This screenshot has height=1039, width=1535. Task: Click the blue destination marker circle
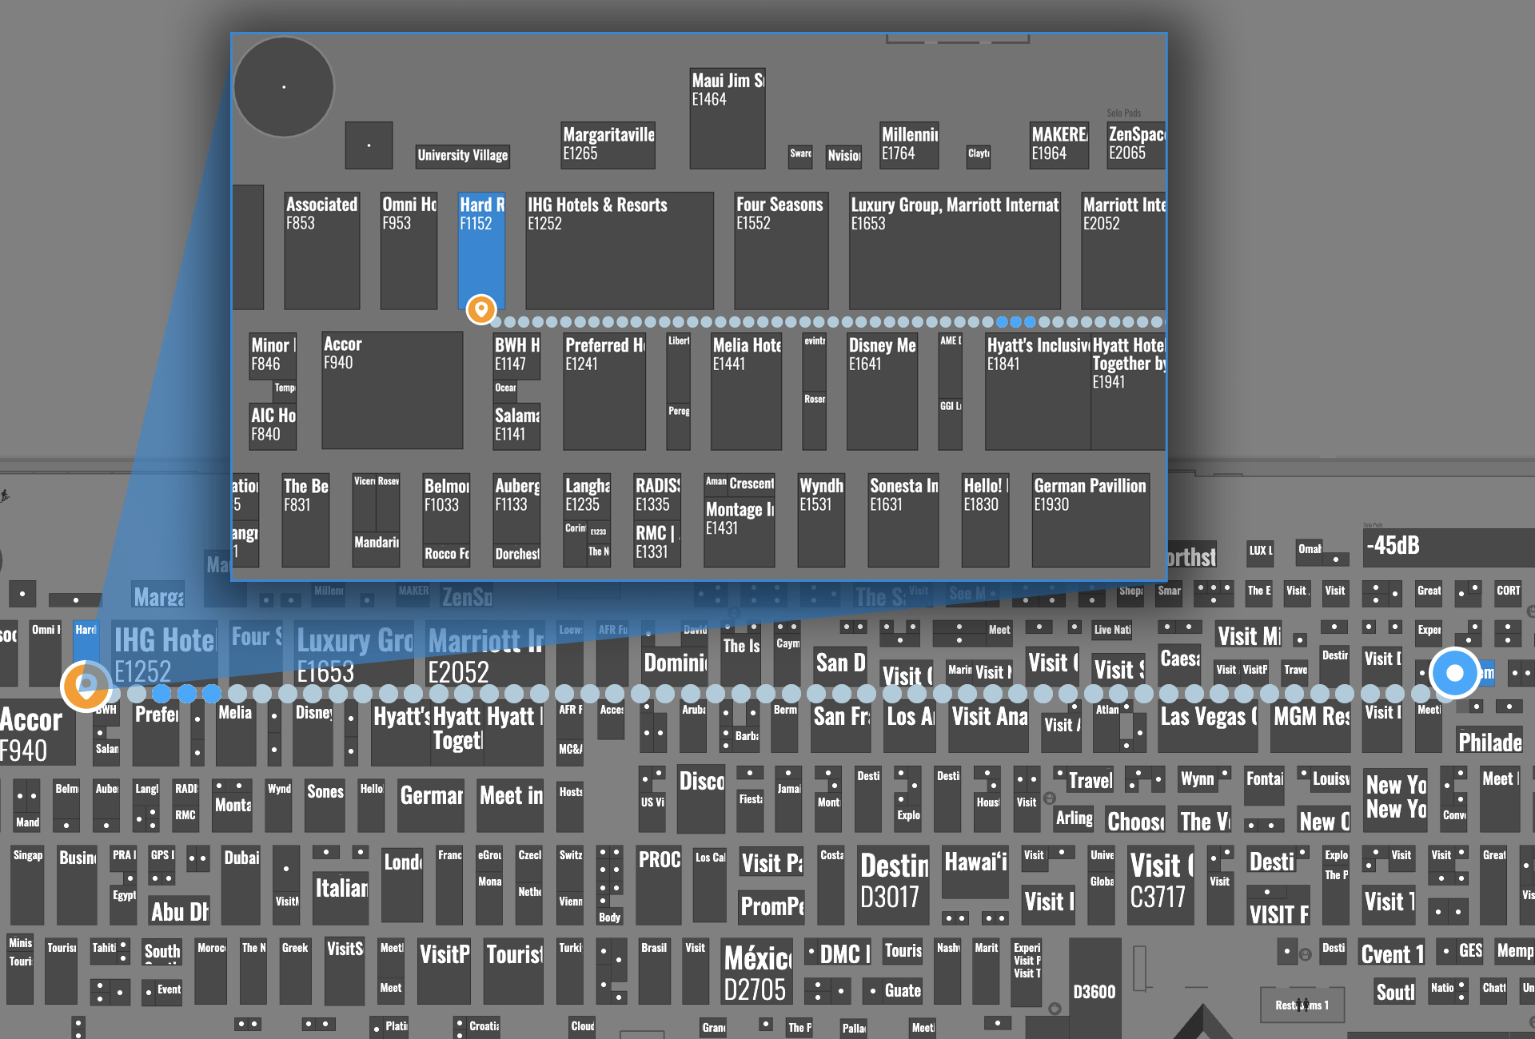point(1454,673)
